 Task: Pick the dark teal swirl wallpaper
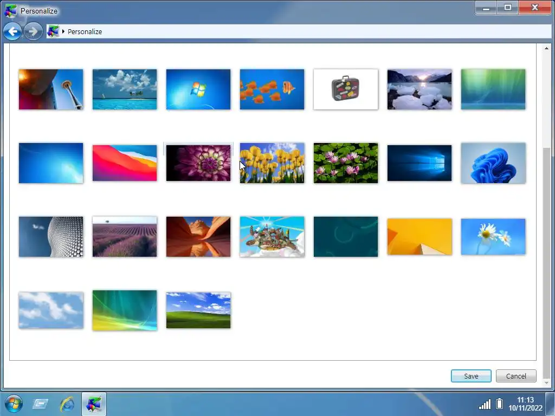pos(346,237)
